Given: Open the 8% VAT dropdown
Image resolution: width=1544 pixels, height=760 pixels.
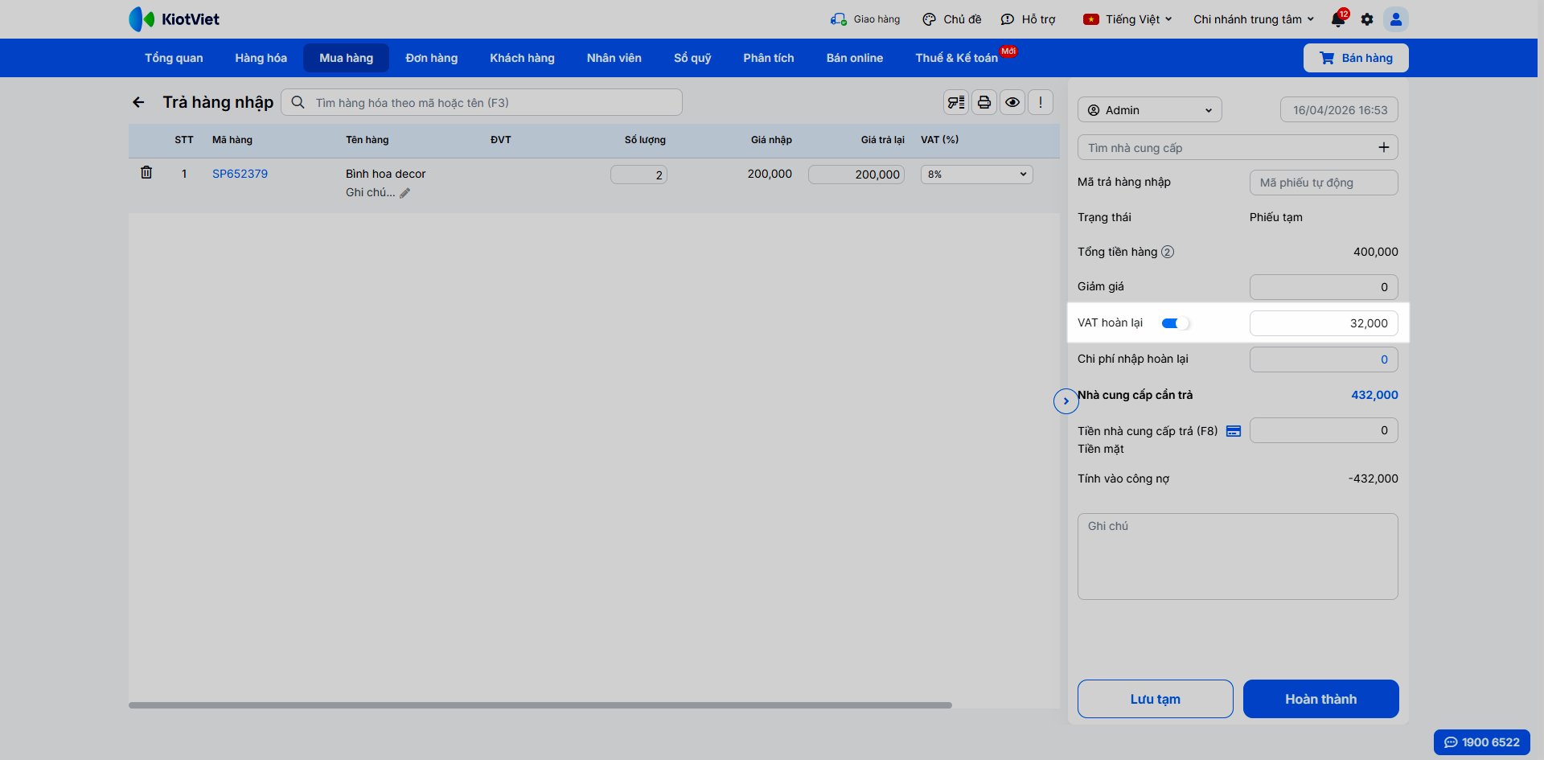Looking at the screenshot, I should (977, 175).
